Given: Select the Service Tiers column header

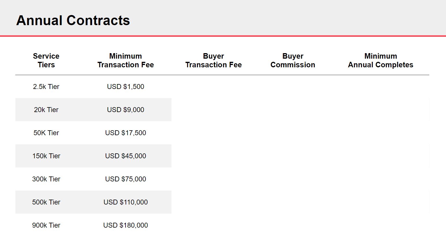Looking at the screenshot, I should click(46, 60).
